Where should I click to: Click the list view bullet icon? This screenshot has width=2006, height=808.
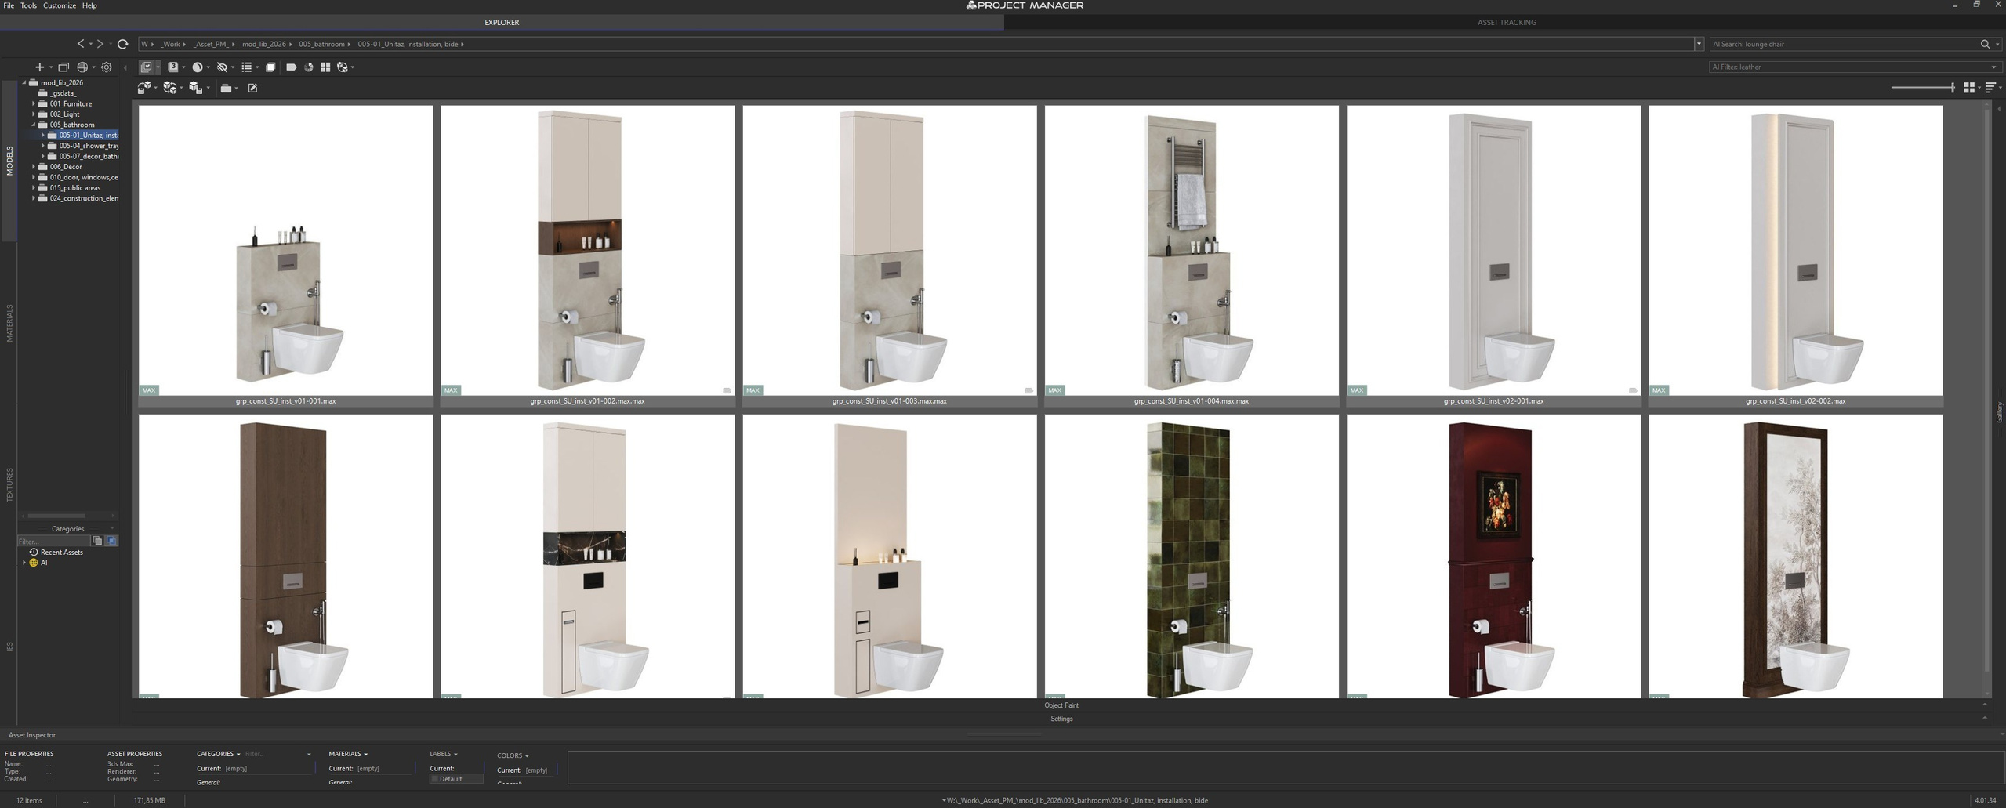point(246,67)
